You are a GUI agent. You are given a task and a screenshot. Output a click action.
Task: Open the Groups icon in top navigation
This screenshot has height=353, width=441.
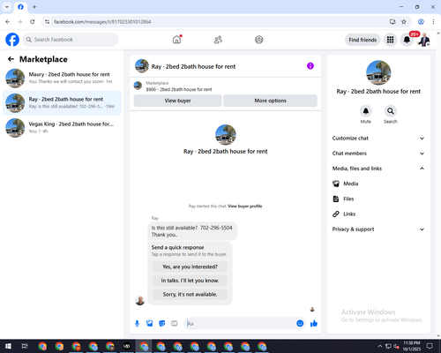point(259,40)
